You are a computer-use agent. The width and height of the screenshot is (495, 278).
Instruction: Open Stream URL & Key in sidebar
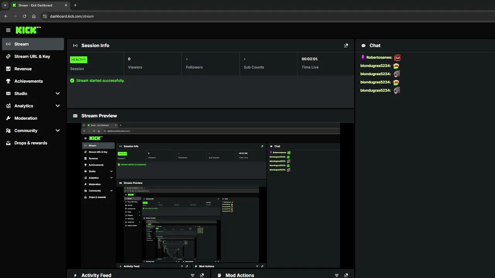pos(33,56)
